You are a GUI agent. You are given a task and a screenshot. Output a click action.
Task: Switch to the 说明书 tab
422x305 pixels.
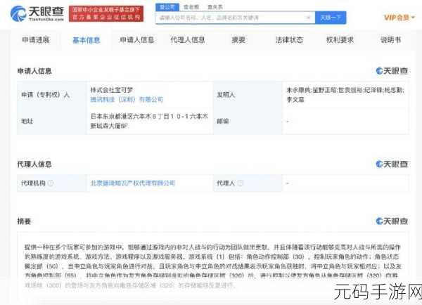[390, 40]
